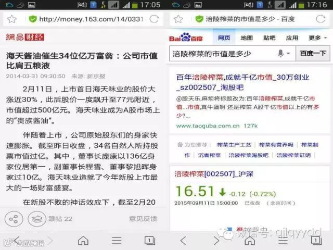Tap the 17:05 status bar clock

pos(150,5)
